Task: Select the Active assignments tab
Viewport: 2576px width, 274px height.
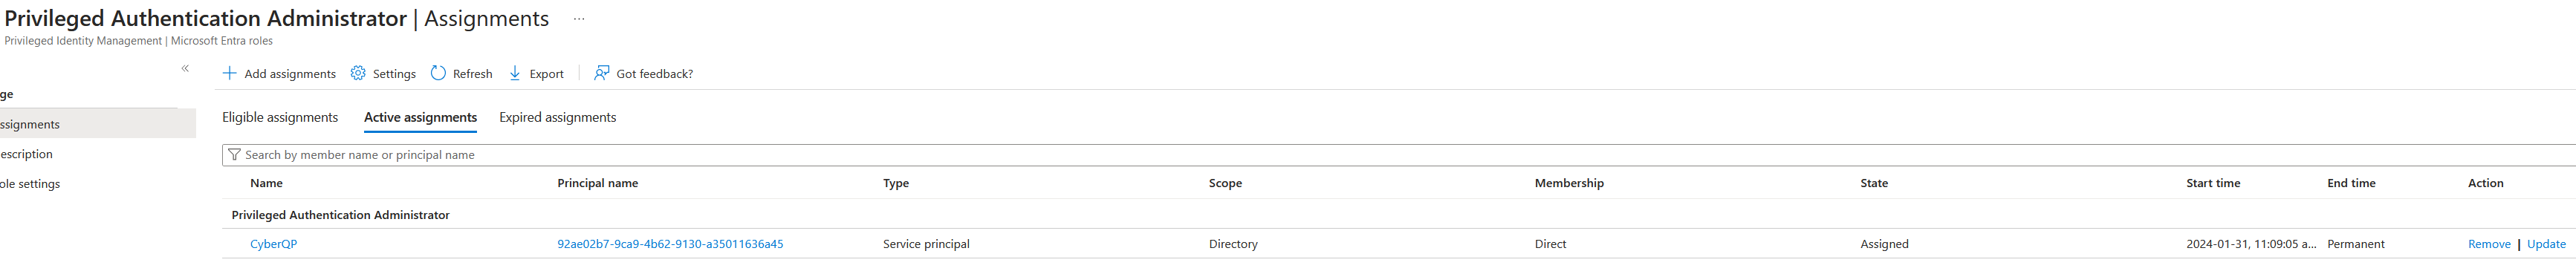Action: pyautogui.click(x=420, y=117)
